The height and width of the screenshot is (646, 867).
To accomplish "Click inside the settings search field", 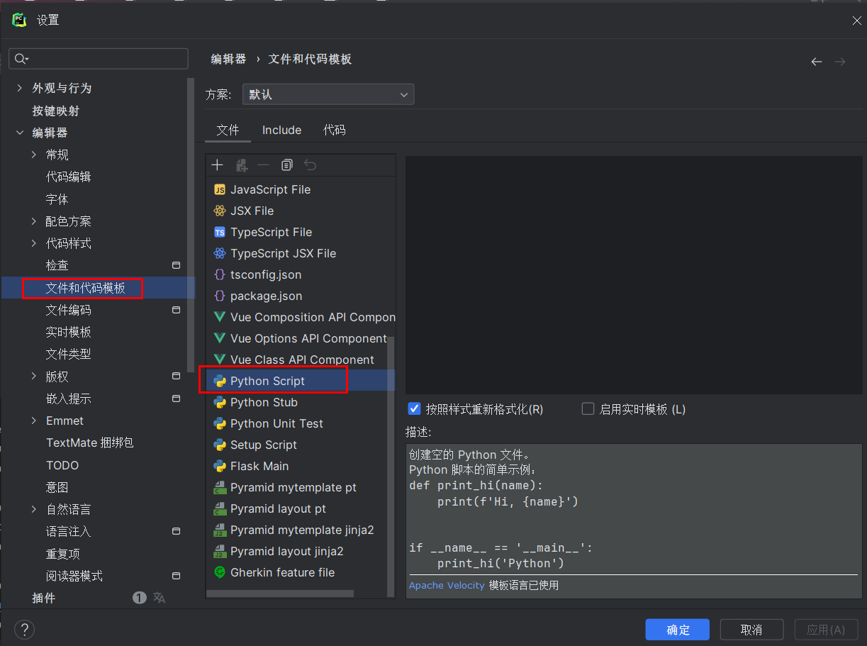I will [x=99, y=59].
